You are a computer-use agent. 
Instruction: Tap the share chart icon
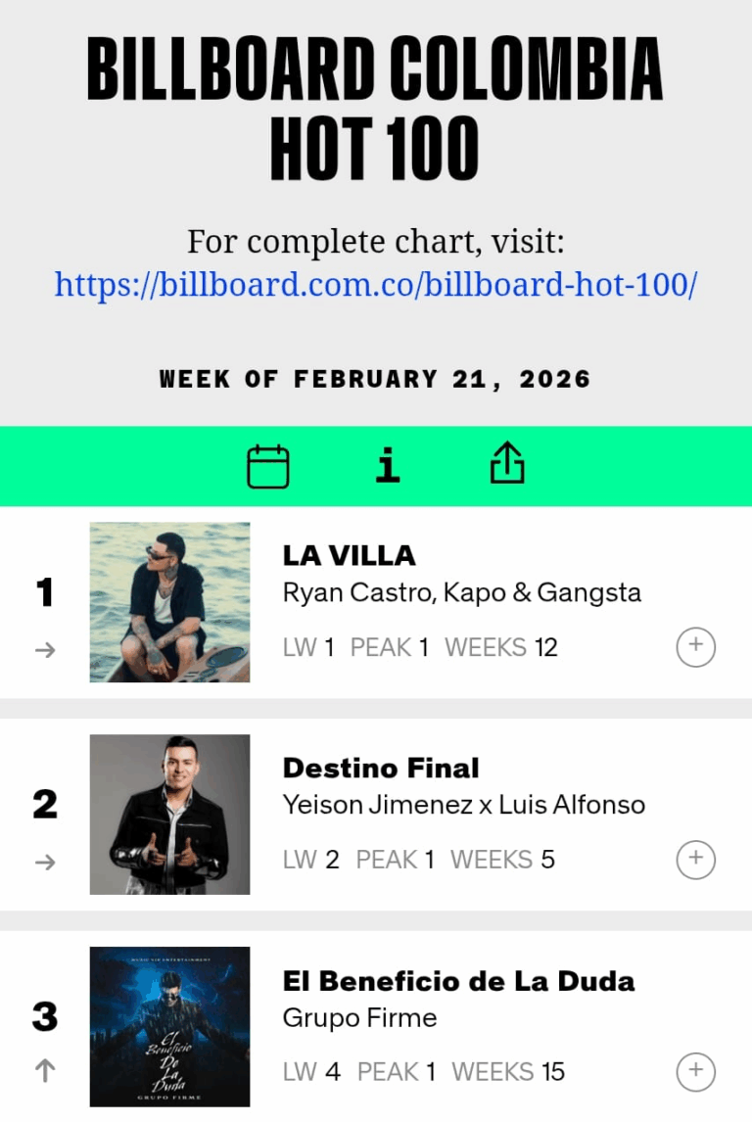click(x=507, y=465)
